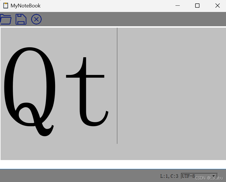Image resolution: width=226 pixels, height=182 pixels.
Task: Open a file with the folder icon
Action: click(6, 19)
